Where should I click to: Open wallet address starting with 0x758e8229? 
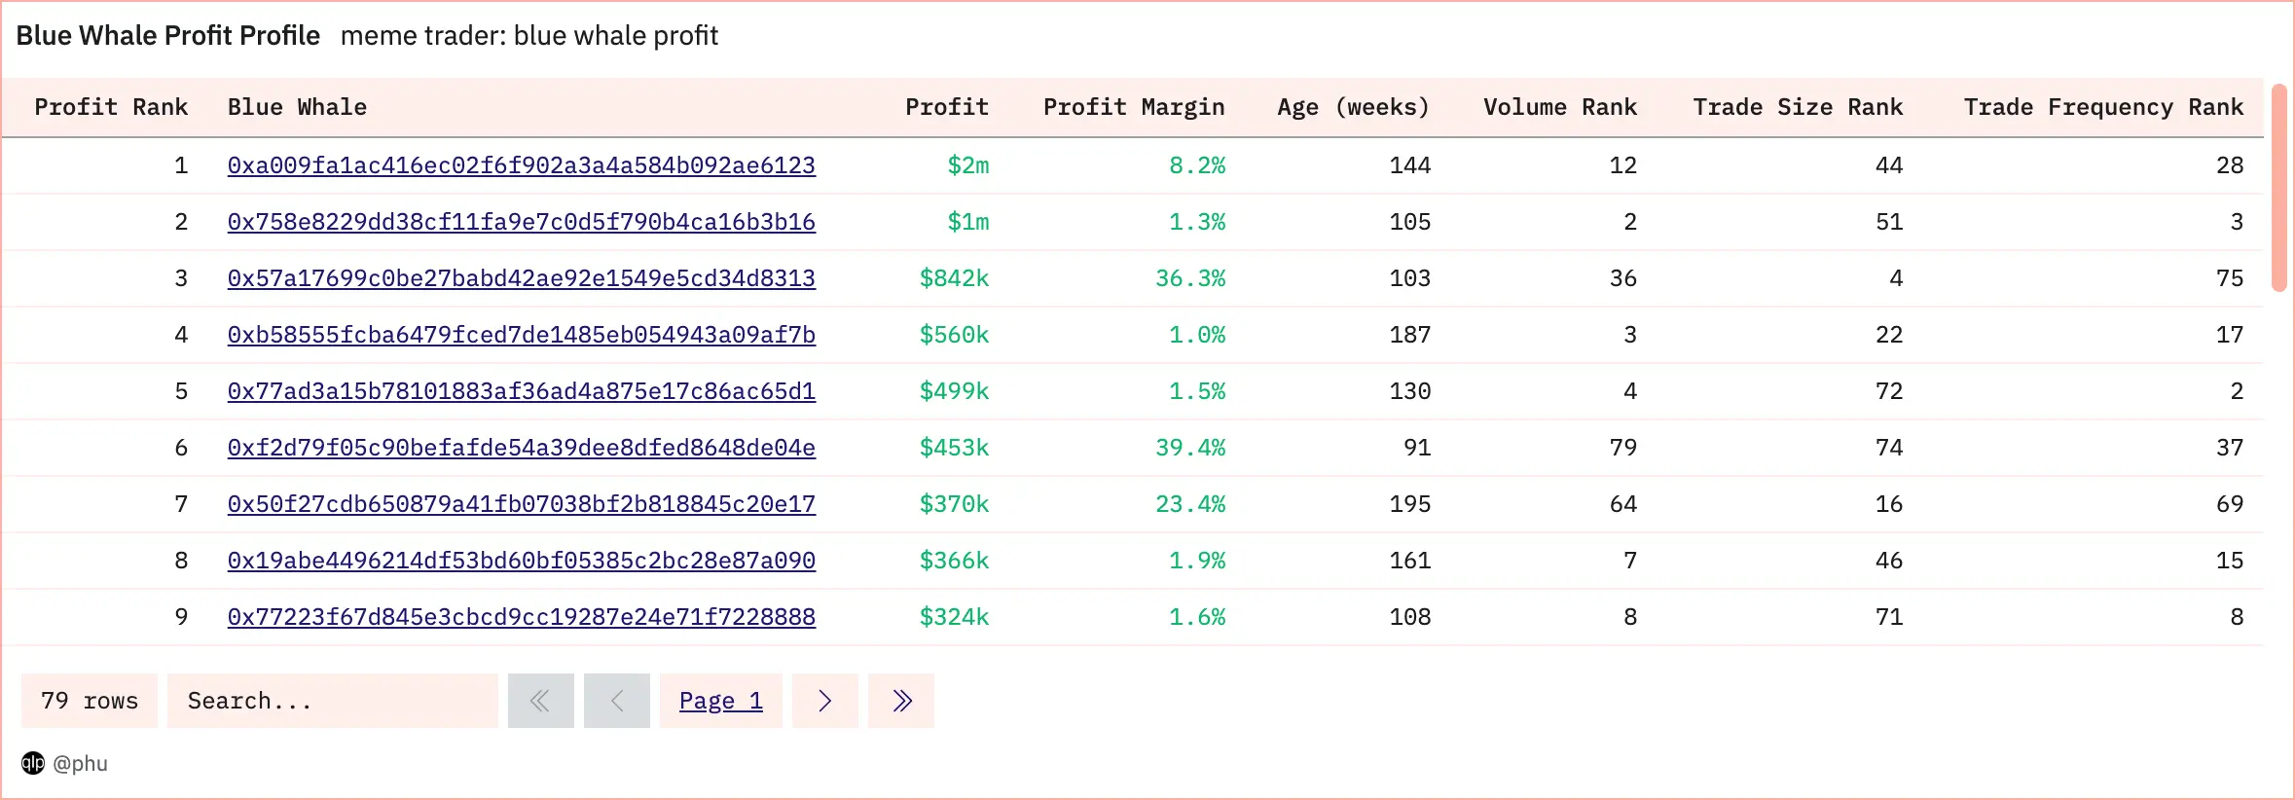[x=521, y=222]
